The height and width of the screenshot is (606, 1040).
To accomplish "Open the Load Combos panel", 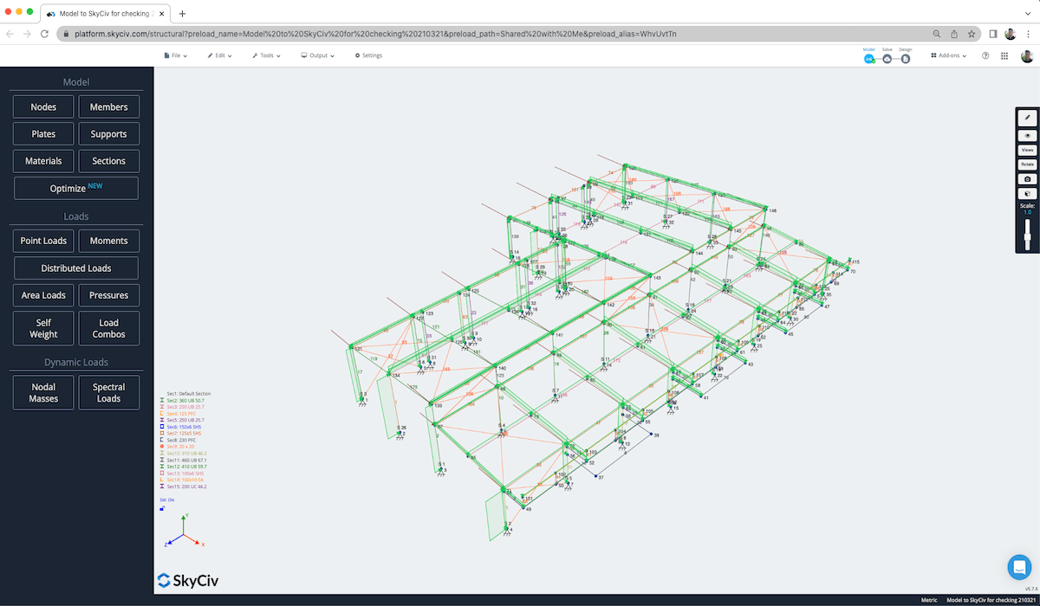I will [108, 327].
